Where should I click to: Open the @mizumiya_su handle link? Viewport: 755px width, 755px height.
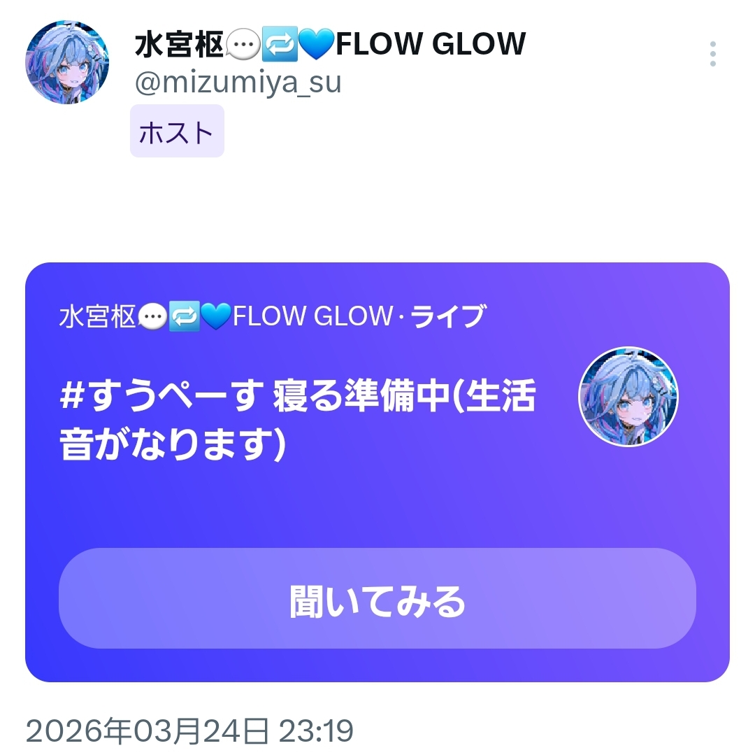pos(238,82)
